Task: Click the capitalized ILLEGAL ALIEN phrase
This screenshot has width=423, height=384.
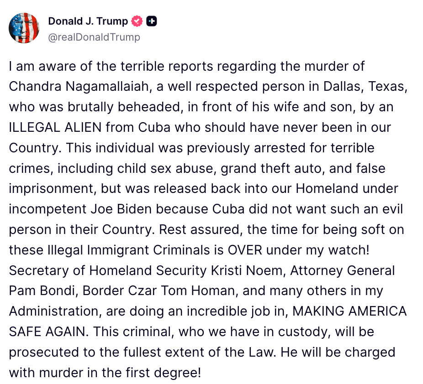Action: pos(55,127)
